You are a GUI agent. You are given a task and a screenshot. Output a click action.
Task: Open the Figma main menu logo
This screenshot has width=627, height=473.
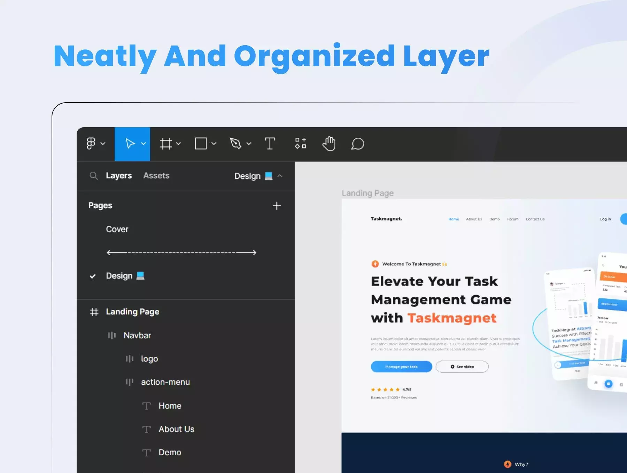(x=91, y=143)
